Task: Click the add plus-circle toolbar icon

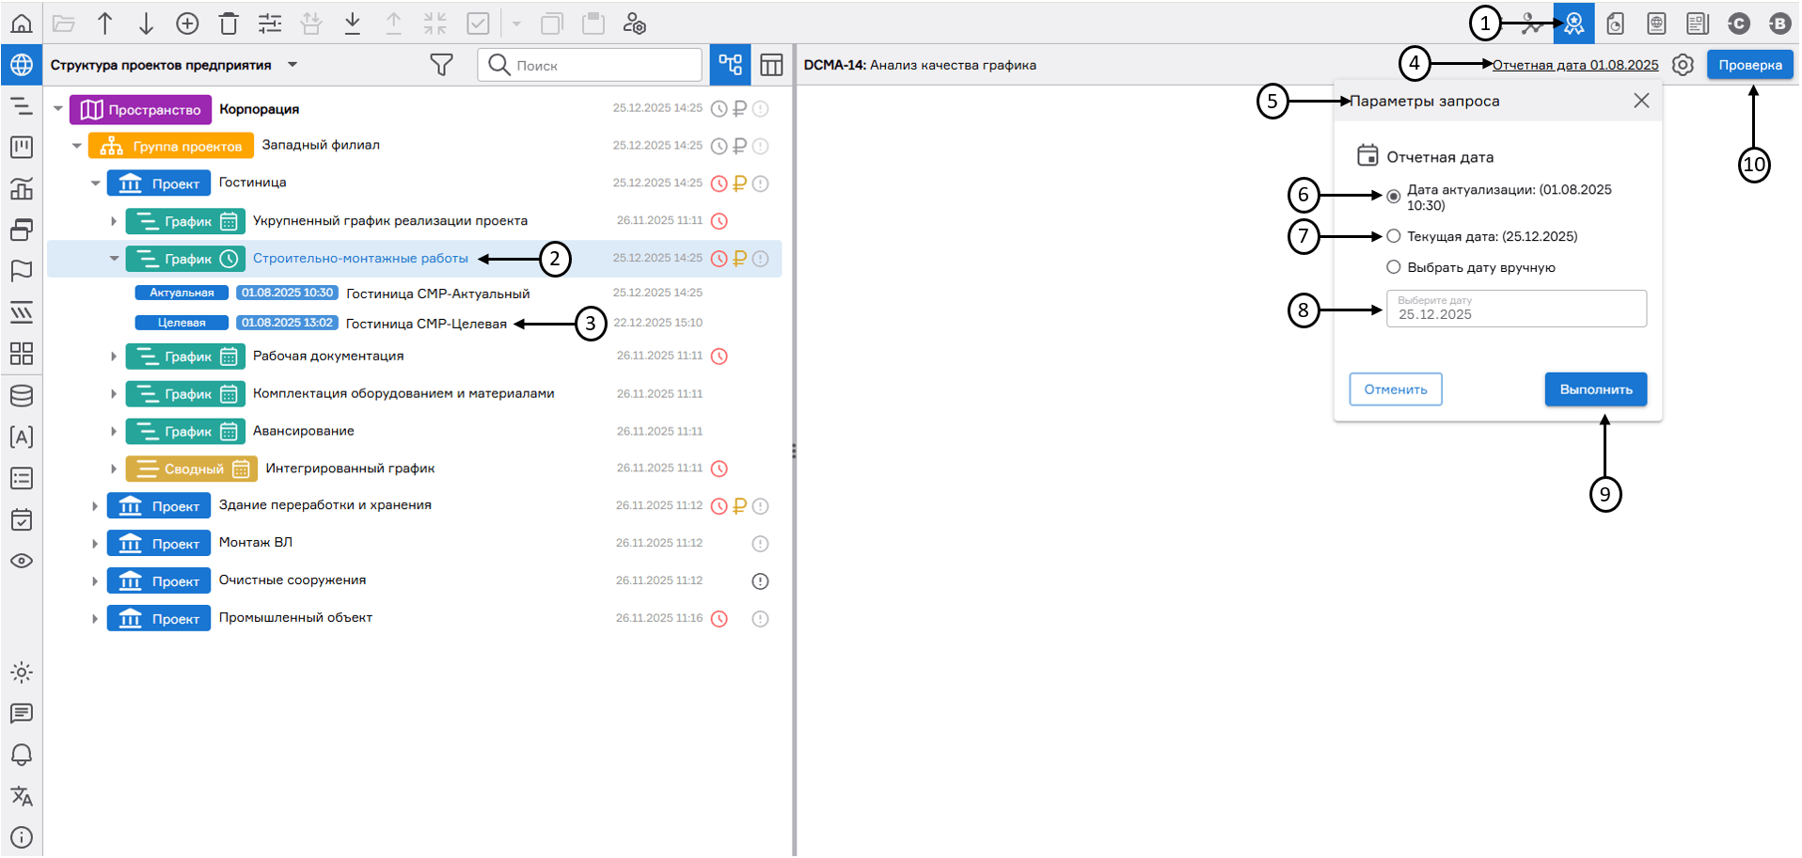Action: click(x=187, y=24)
